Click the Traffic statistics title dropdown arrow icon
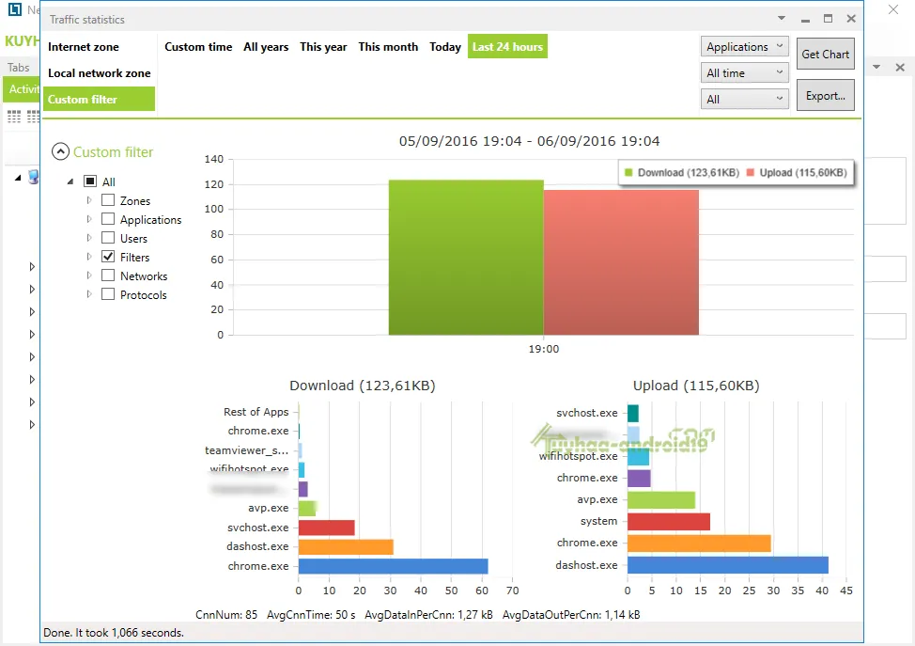Image resolution: width=915 pixels, height=646 pixels. 782,19
